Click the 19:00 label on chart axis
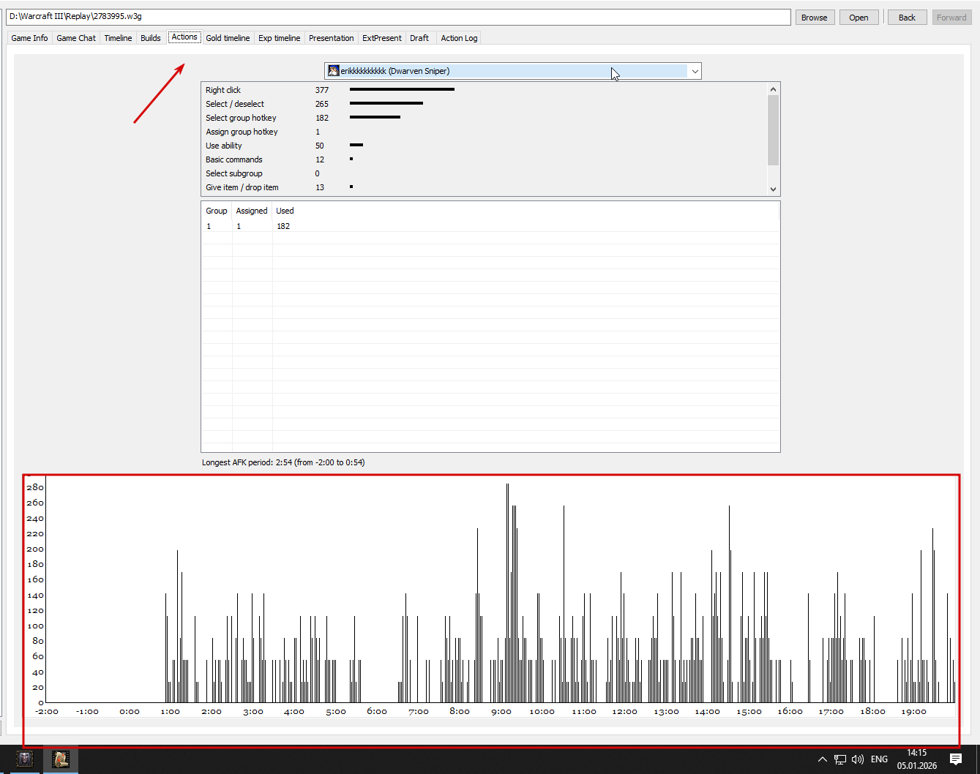This screenshot has height=774, width=980. (914, 711)
